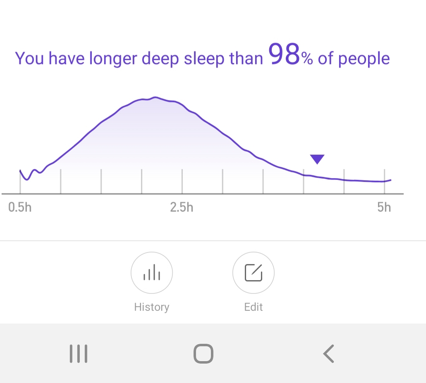426x383 pixels.
Task: Click the chart tick above 0.5h
Action: 20,181
